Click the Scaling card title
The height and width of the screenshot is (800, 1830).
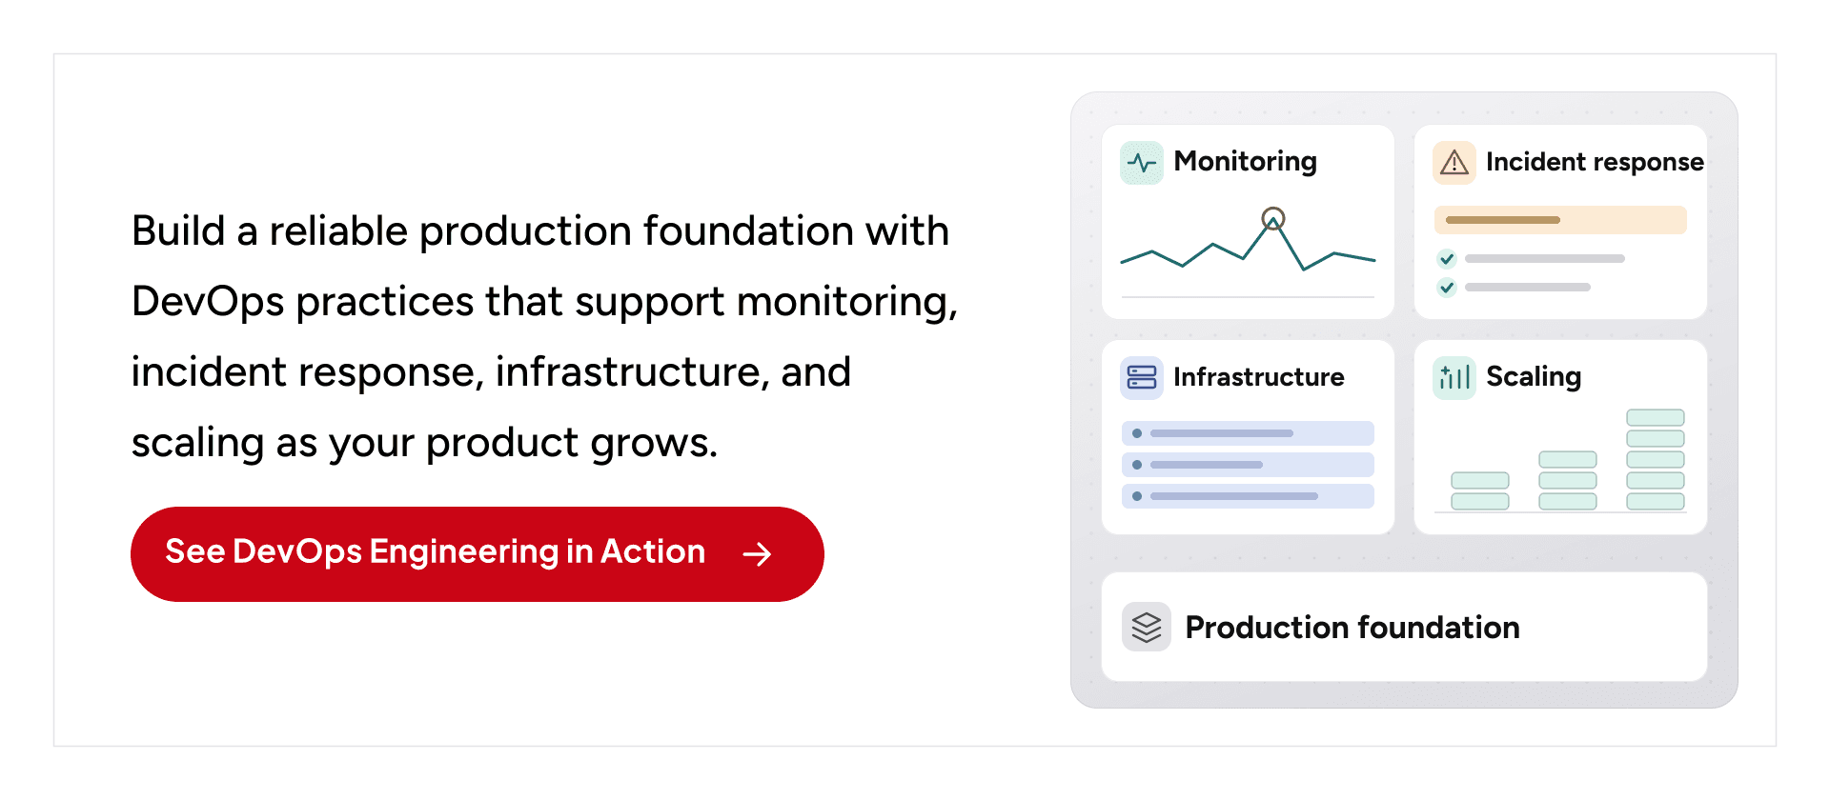pos(1534,377)
